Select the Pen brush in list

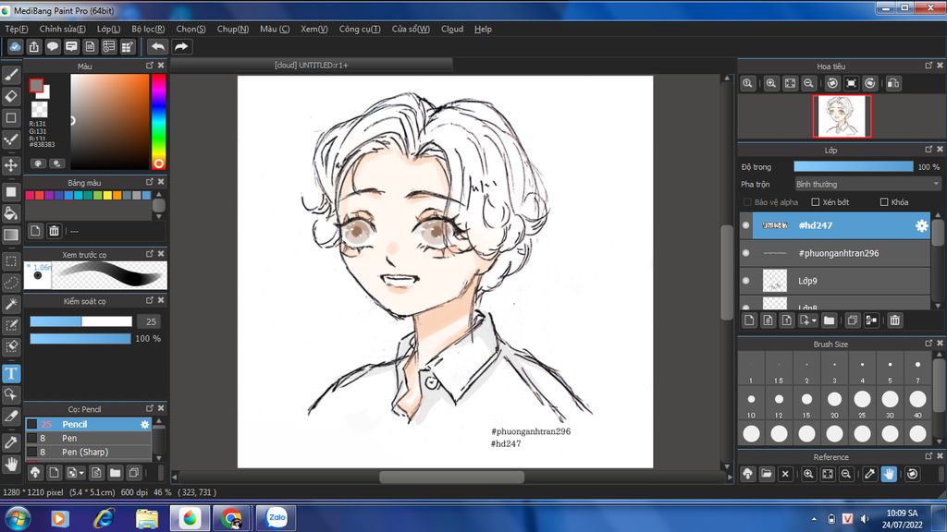pos(88,438)
